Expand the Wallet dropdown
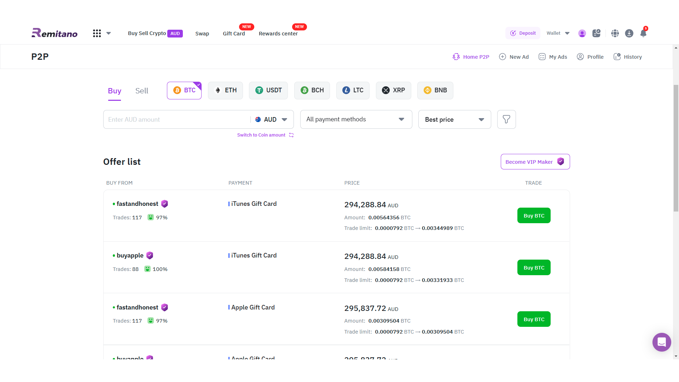The width and height of the screenshot is (679, 382). coord(558,33)
